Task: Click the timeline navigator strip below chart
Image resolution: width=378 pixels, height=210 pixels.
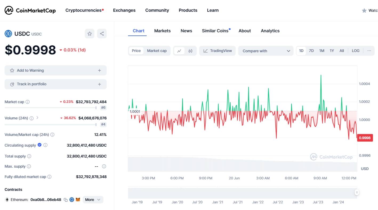Action: (243, 193)
